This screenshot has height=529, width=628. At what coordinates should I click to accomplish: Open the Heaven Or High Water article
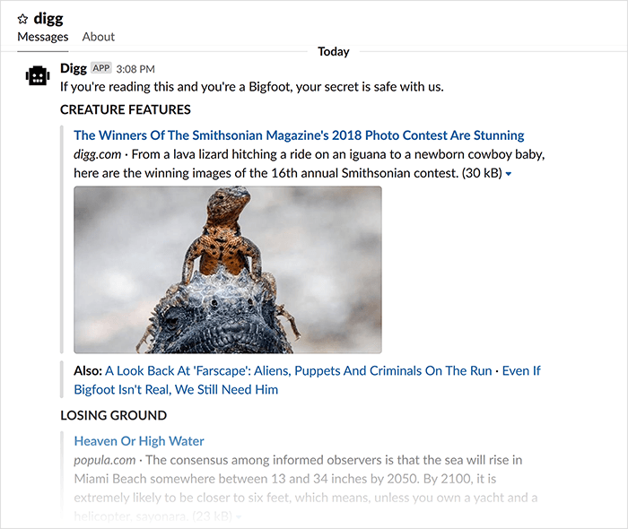click(x=139, y=441)
